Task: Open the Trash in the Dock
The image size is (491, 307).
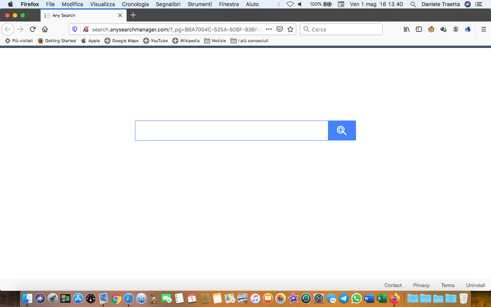Action: 463,298
